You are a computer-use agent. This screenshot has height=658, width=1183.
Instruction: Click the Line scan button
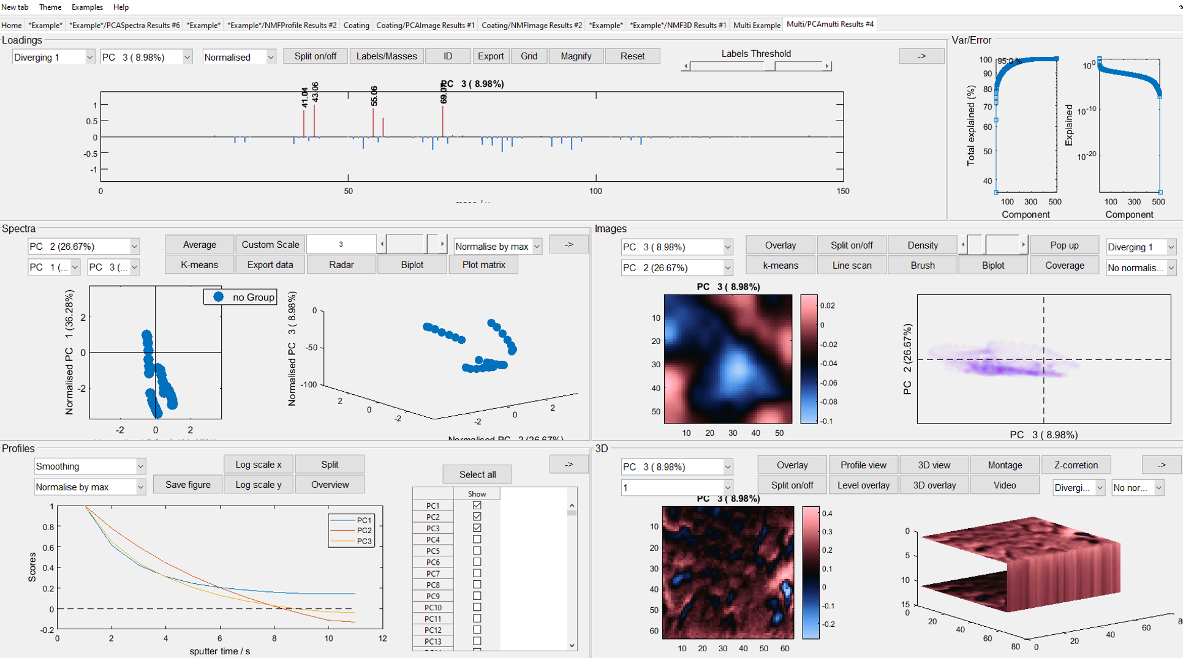click(x=851, y=266)
